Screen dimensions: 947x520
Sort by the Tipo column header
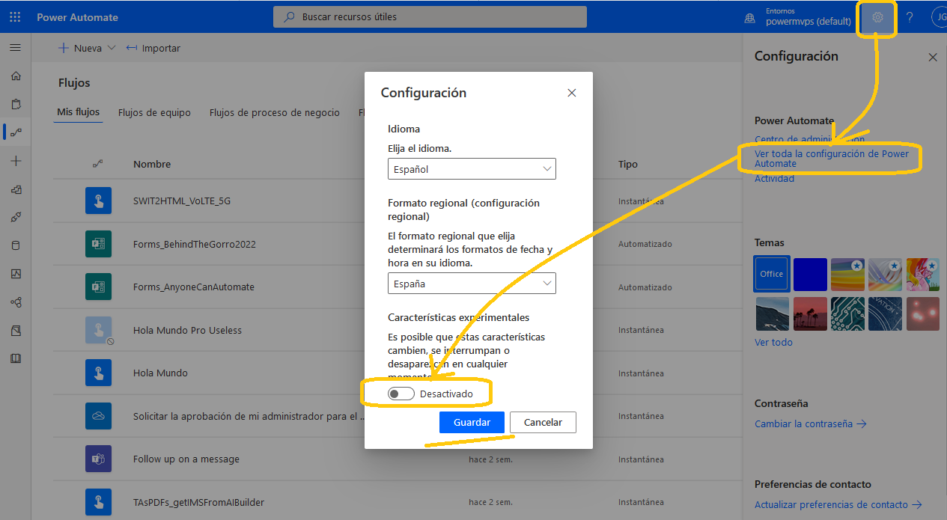(628, 164)
